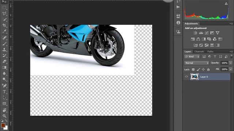This screenshot has height=131, width=234.
Task: Open the Properties panel icon
Action: click(x=178, y=16)
